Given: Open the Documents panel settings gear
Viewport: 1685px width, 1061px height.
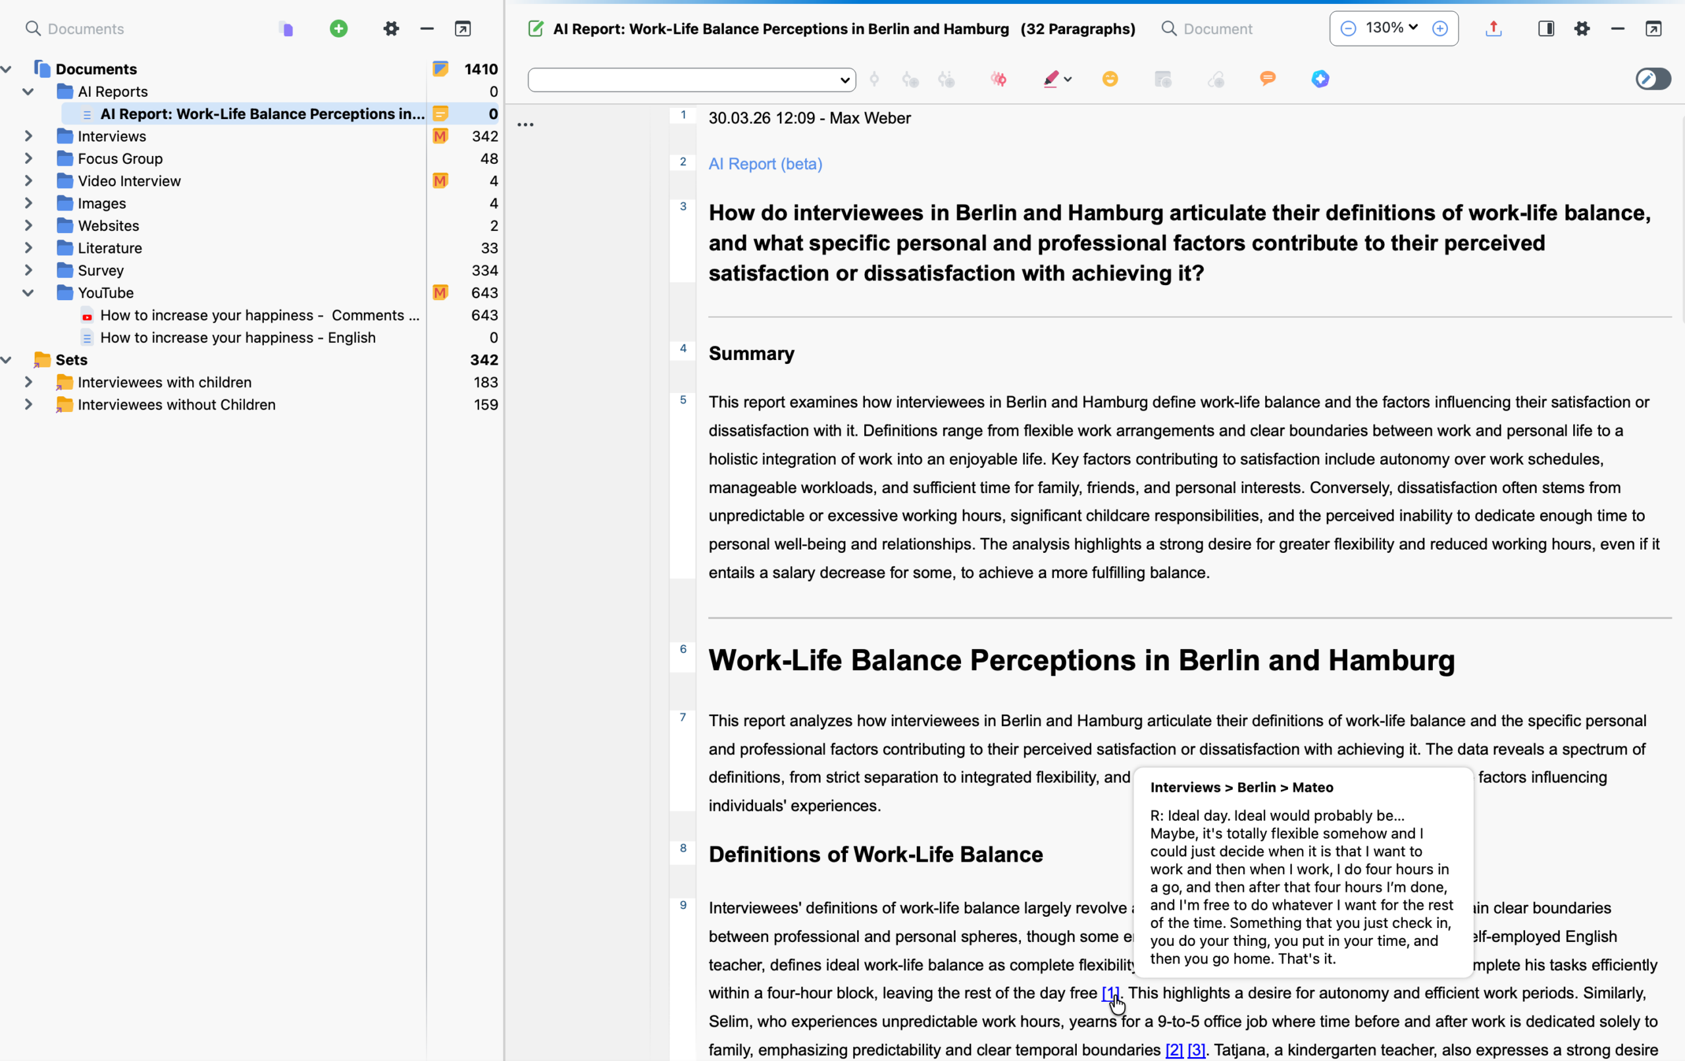Looking at the screenshot, I should [x=390, y=29].
